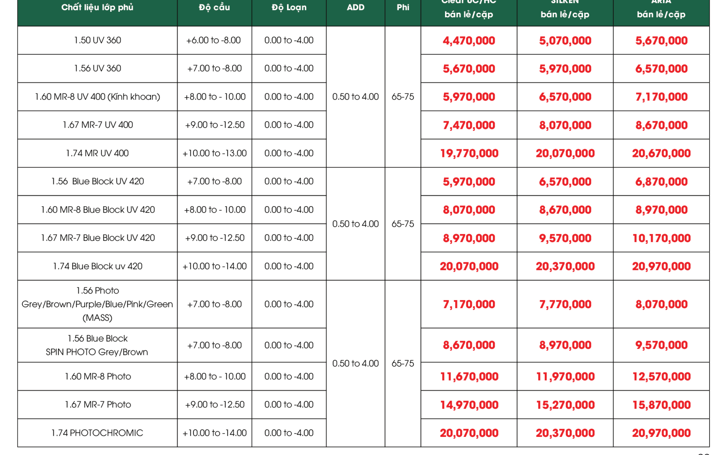
Task: Select price 10,170,000 in 1.67 Blue Block row
Action: [661, 238]
